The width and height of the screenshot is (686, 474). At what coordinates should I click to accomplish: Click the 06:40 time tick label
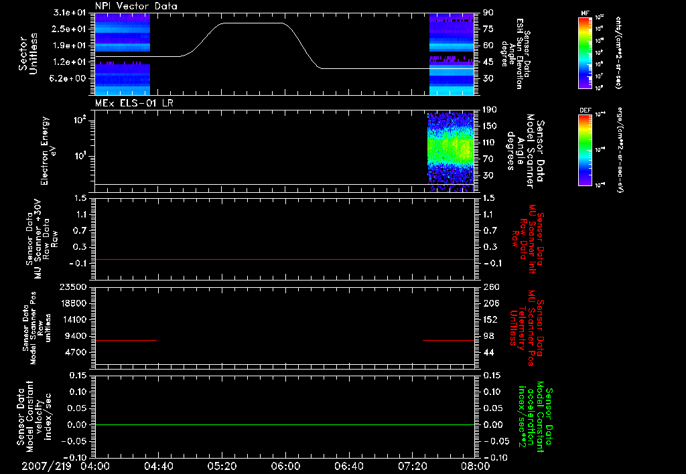point(348,466)
